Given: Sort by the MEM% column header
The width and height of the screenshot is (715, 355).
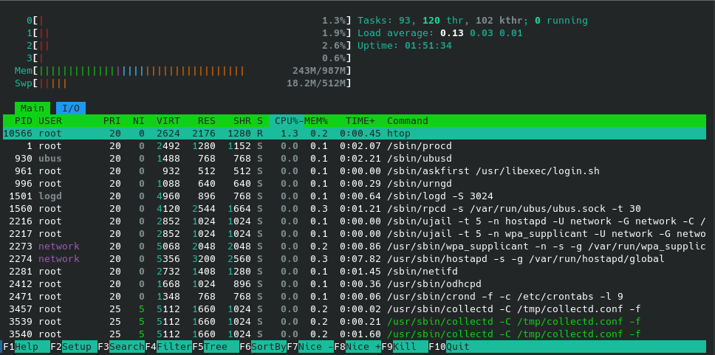Looking at the screenshot, I should [316, 120].
